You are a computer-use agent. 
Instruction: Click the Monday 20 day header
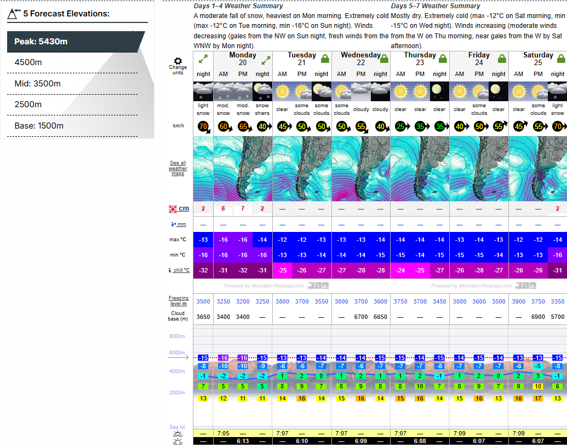coord(243,59)
